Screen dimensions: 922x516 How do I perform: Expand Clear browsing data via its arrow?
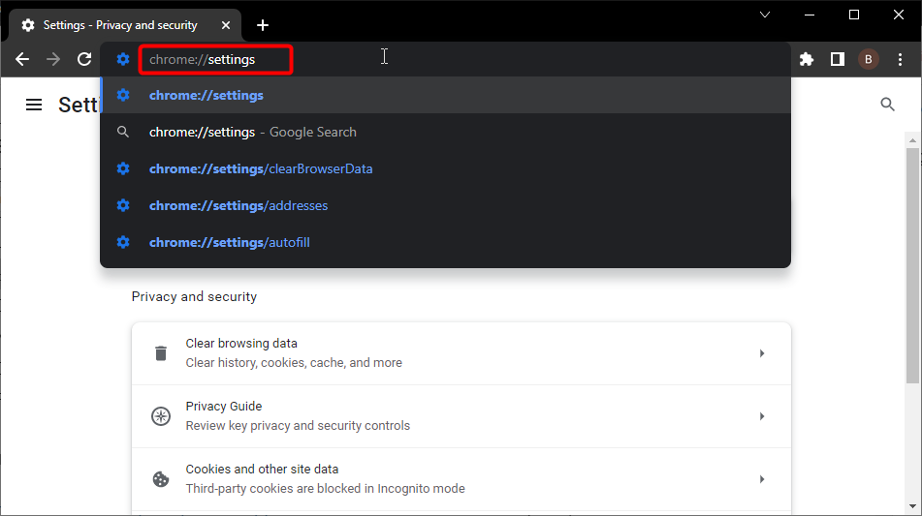tap(761, 353)
